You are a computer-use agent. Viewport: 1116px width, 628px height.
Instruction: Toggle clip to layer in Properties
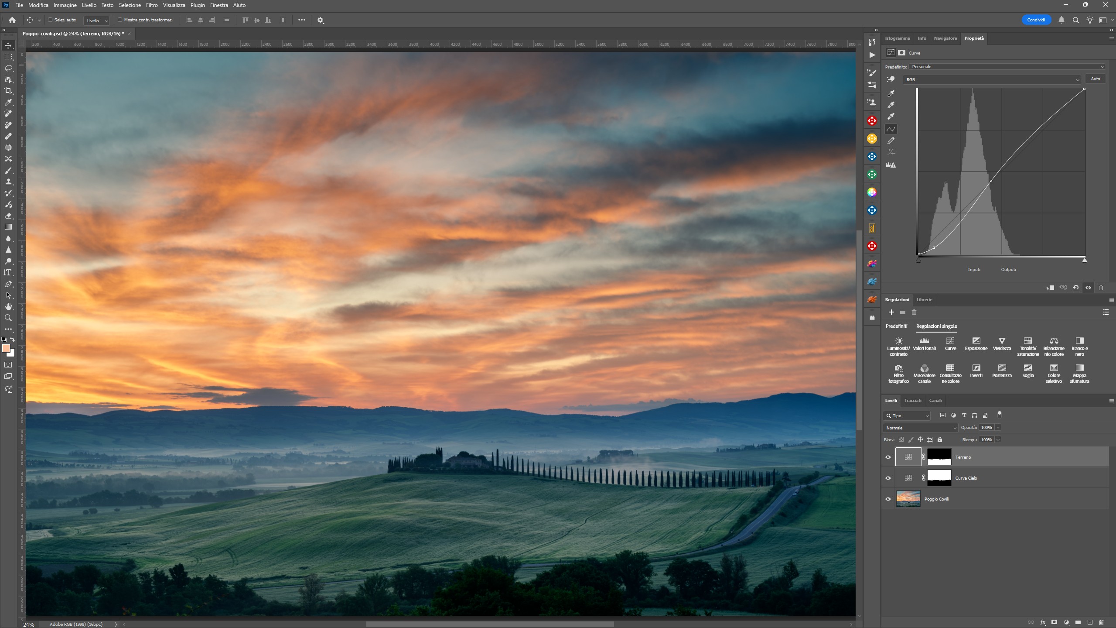1051,288
